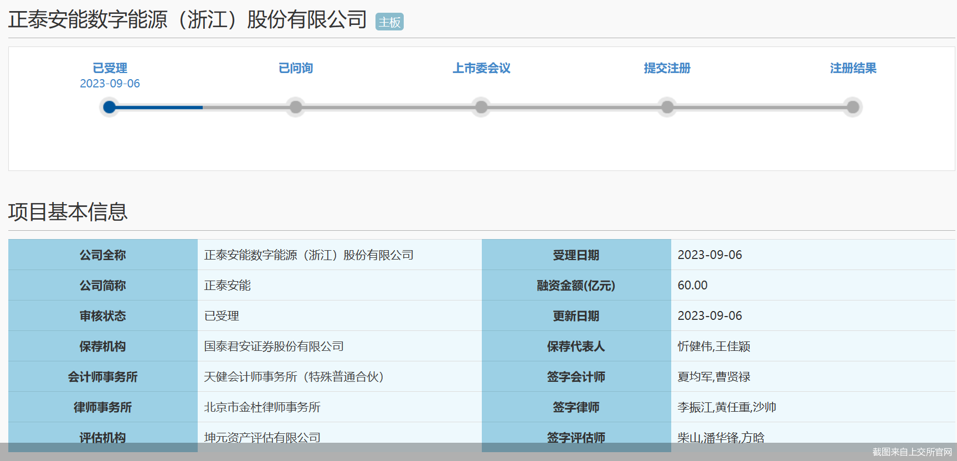The height and width of the screenshot is (461, 957).
Task: Click the page title 正泰安能数字能源（浙江）股份有限公司
Action: coord(188,20)
